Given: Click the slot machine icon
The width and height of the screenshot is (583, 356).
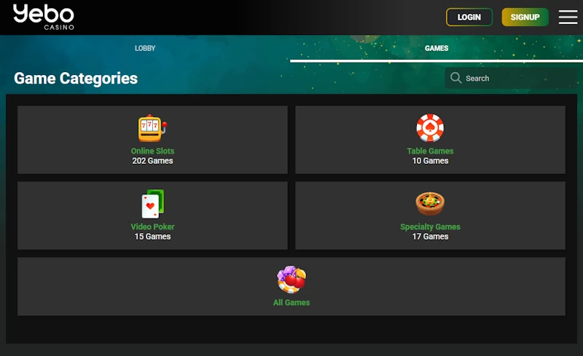Looking at the screenshot, I should (152, 128).
